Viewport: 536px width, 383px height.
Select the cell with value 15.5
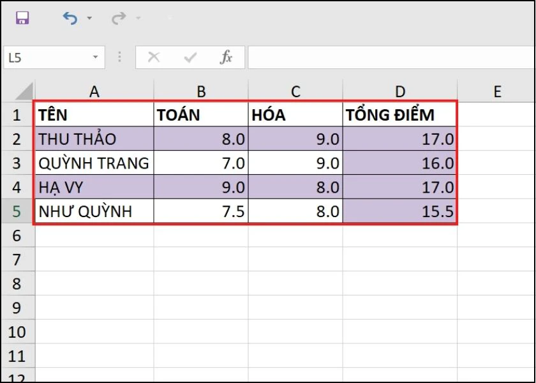point(399,211)
